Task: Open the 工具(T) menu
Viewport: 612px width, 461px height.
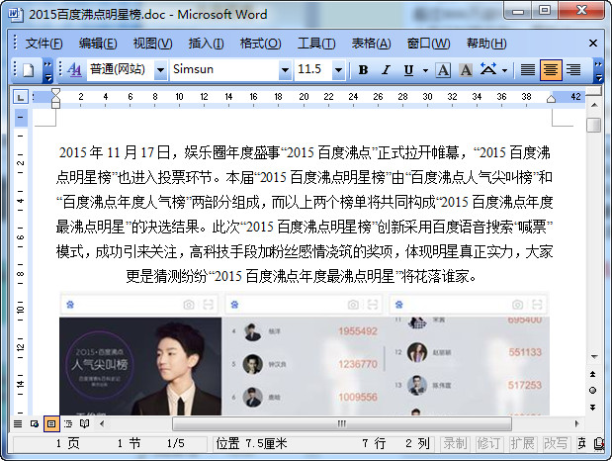Action: (x=316, y=44)
